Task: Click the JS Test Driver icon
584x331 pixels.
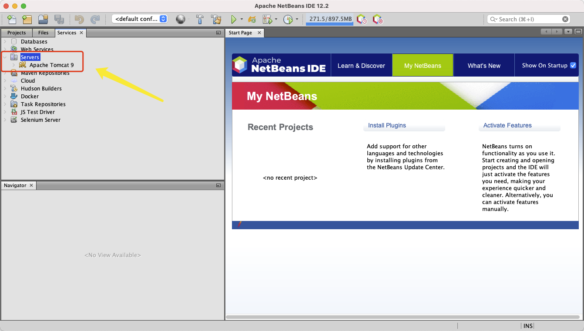Action: 14,112
